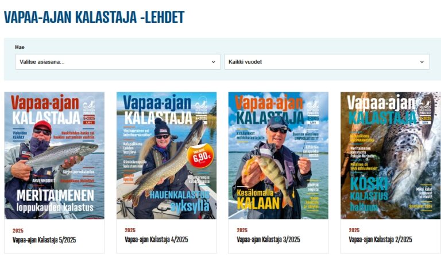Open the Kaikki vuodet year dropdown
Screen dimensions: 441x255
[x=327, y=62]
